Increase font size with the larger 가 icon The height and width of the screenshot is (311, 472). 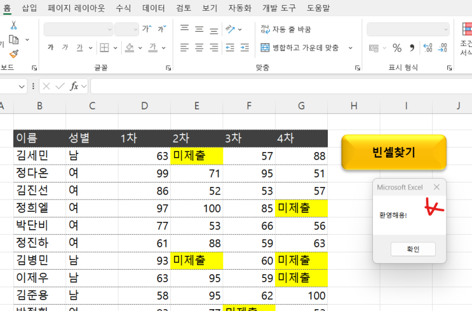[x=147, y=29]
